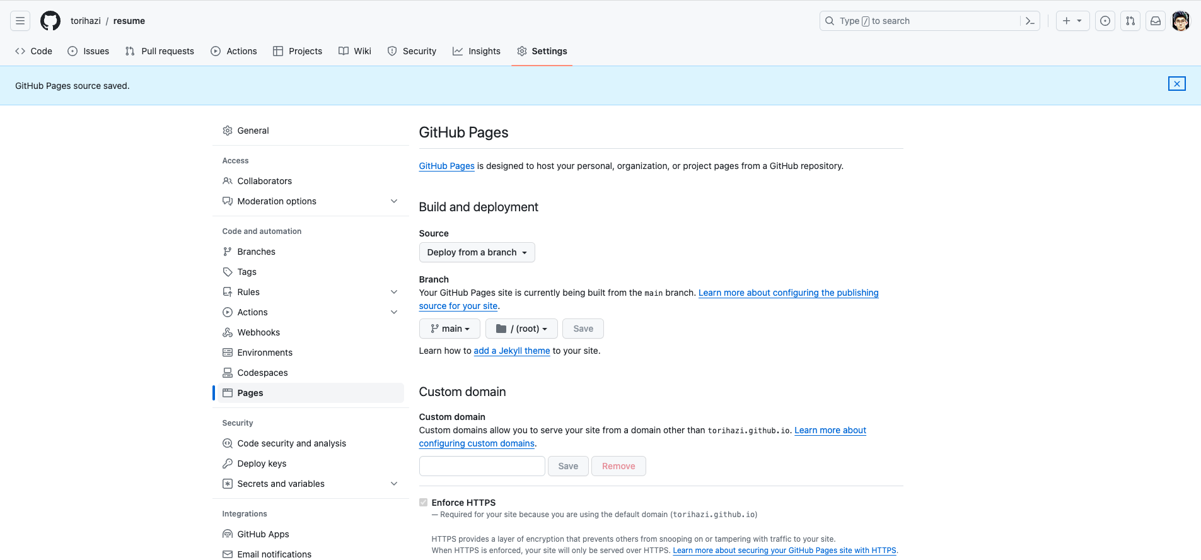Click the search box in header
This screenshot has width=1201, height=560.
920,21
